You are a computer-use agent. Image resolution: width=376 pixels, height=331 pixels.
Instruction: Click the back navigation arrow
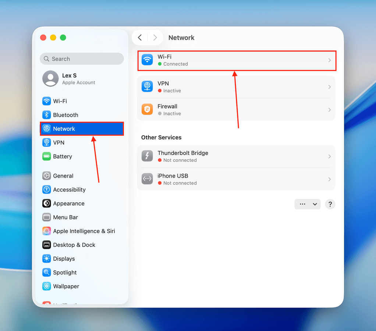(x=140, y=38)
